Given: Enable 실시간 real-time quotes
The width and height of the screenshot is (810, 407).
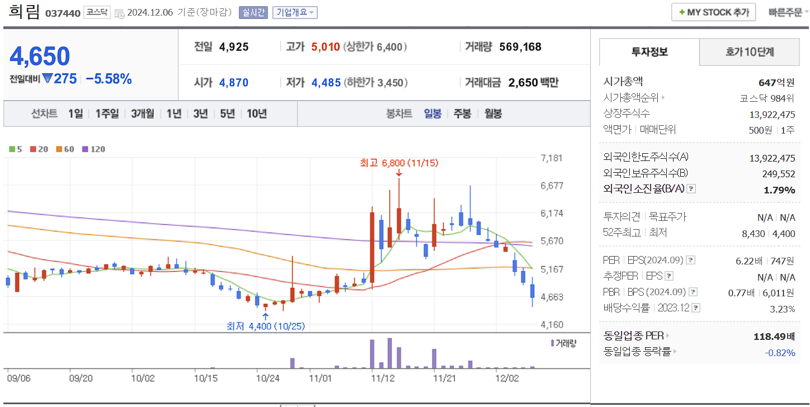Looking at the screenshot, I should coord(253,12).
